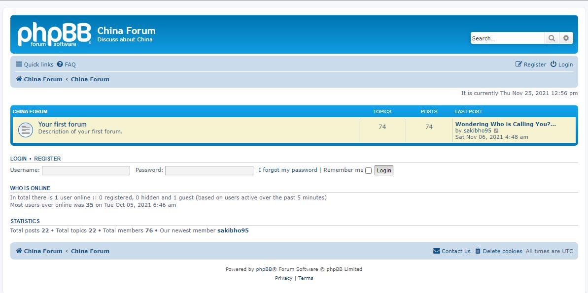Toggle the Remember me checkbox
Image resolution: width=588 pixels, height=293 pixels.
368,171
